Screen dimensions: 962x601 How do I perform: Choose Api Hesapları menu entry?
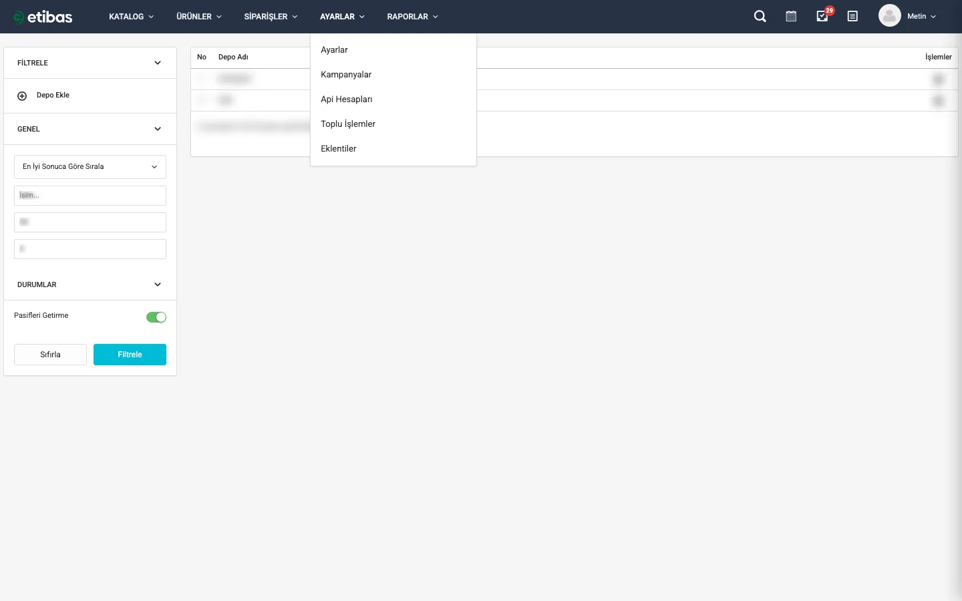(347, 99)
